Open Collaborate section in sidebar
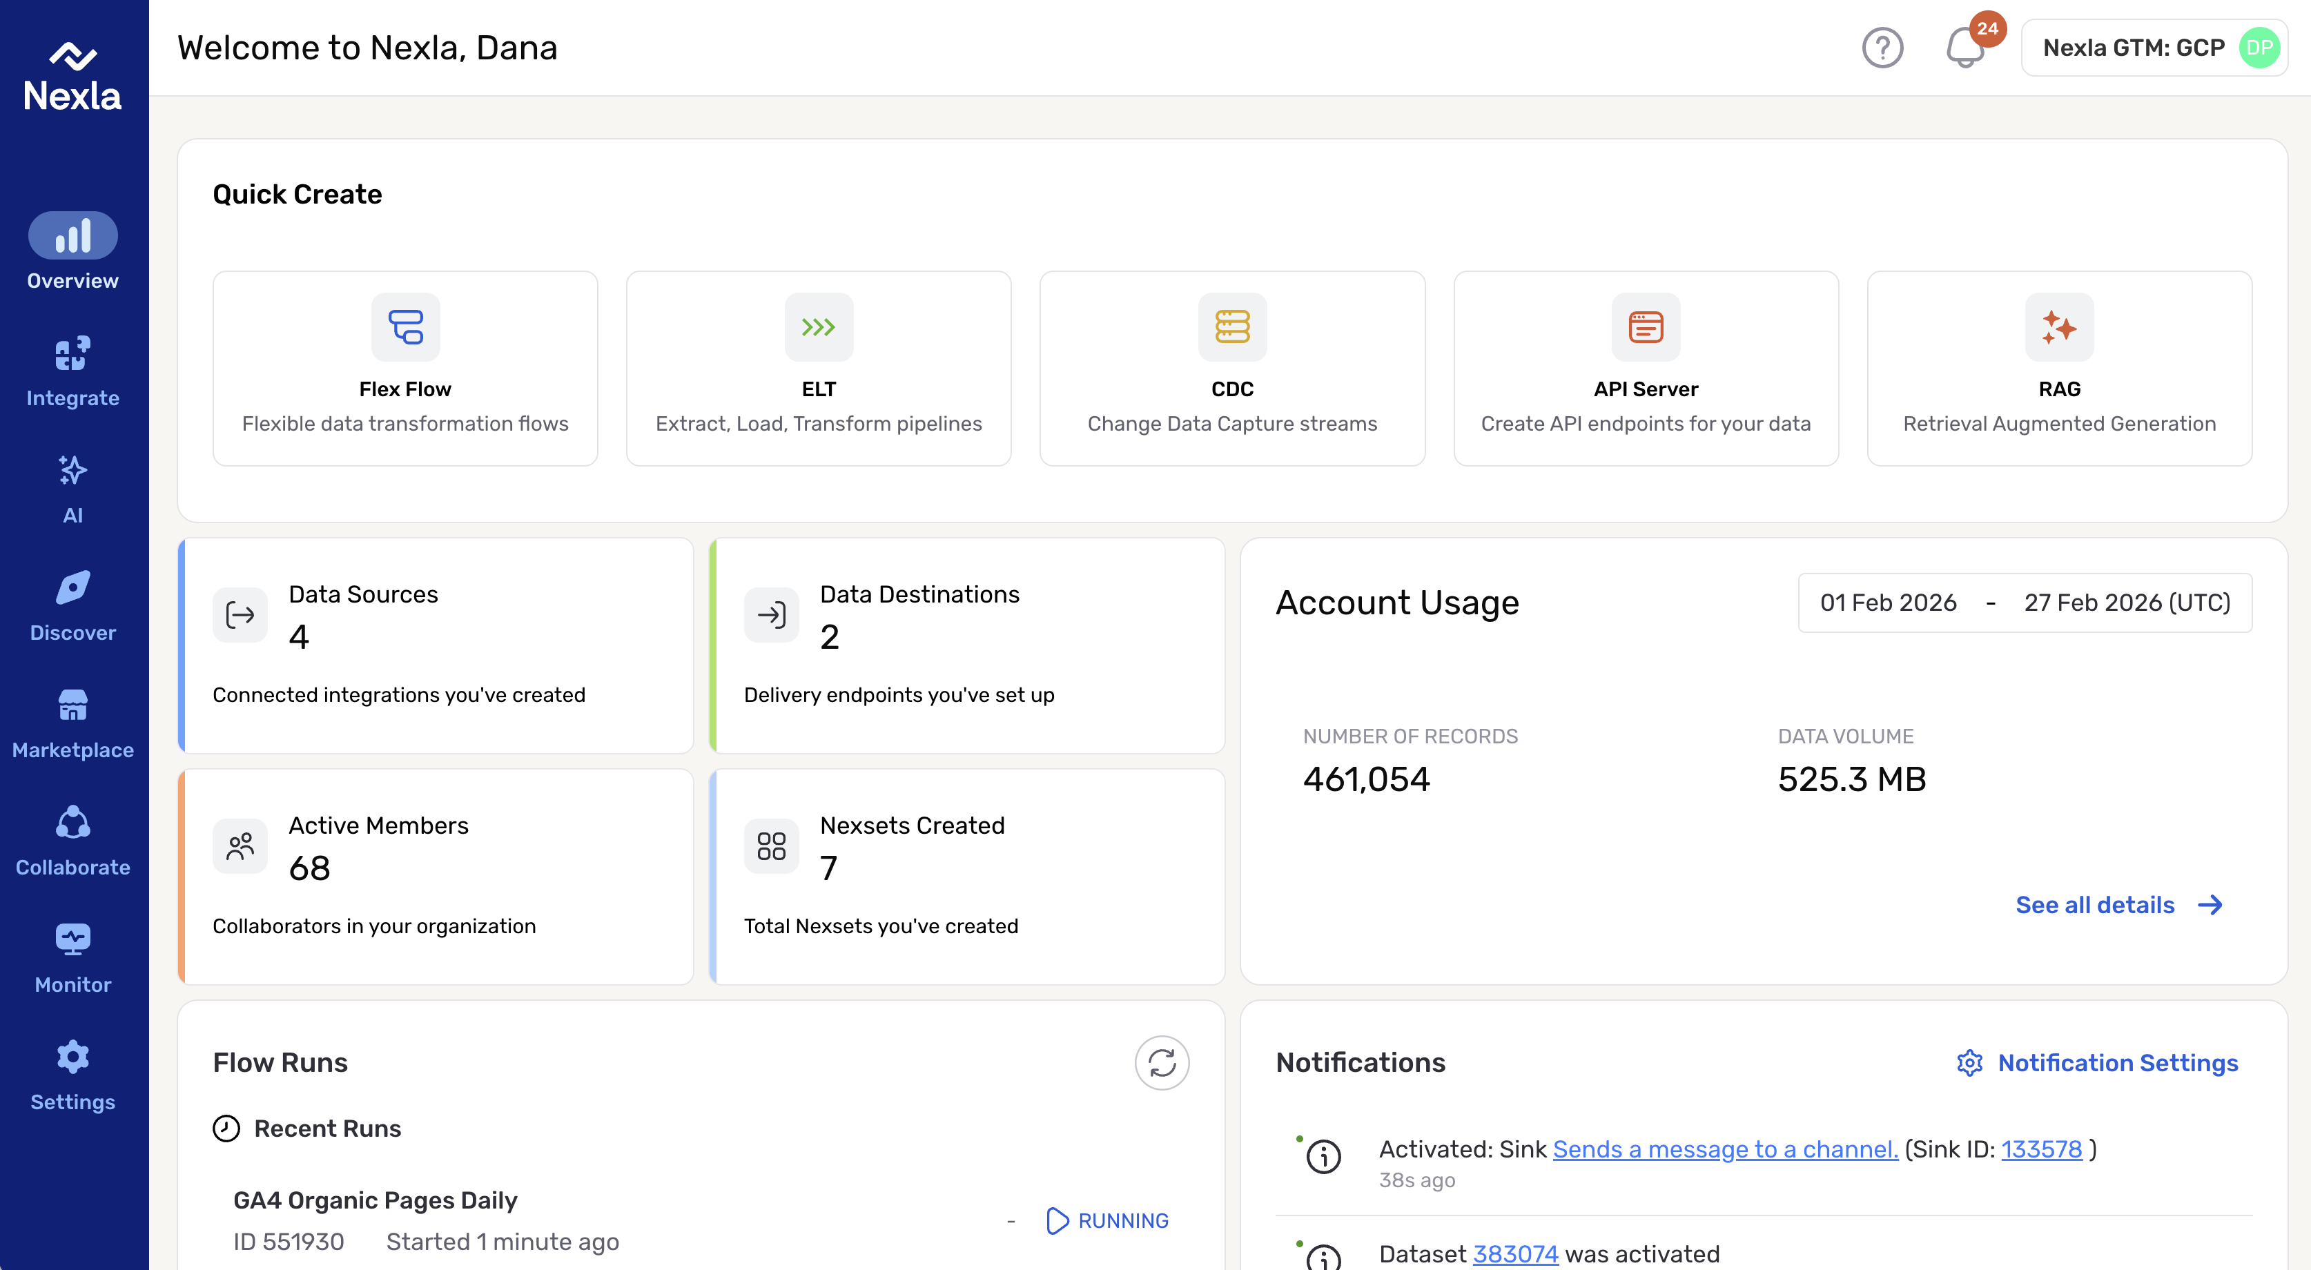Screen dimensions: 2311x1270 72,841
